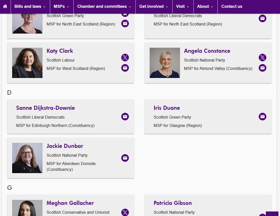Email Katy Clark via envelope icon
Image resolution: width=280 pixels, height=216 pixels.
coord(125,68)
